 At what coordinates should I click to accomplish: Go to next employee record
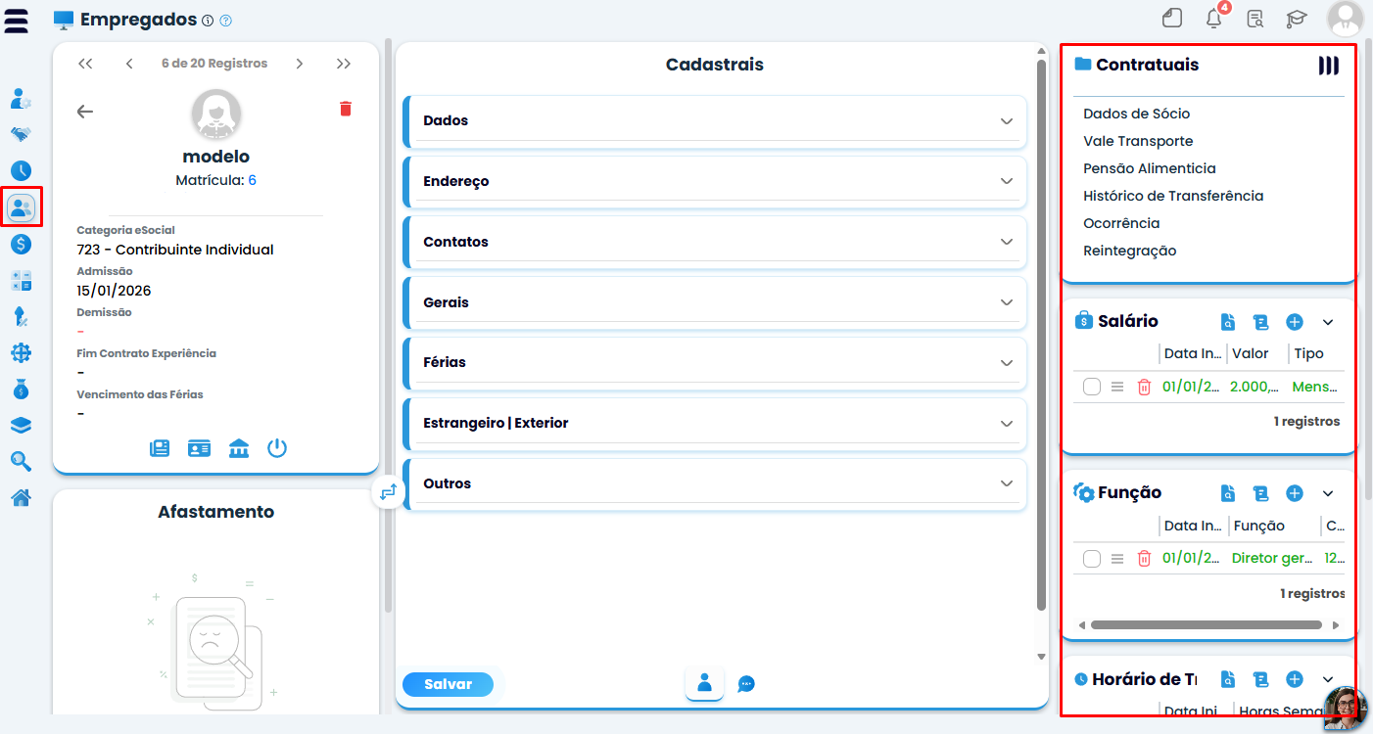300,64
